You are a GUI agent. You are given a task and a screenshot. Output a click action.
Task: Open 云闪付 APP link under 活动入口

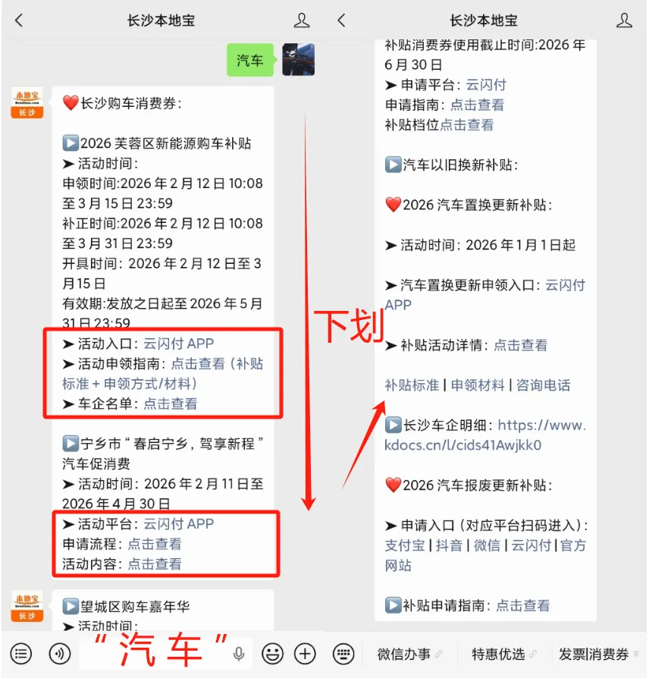tap(179, 344)
